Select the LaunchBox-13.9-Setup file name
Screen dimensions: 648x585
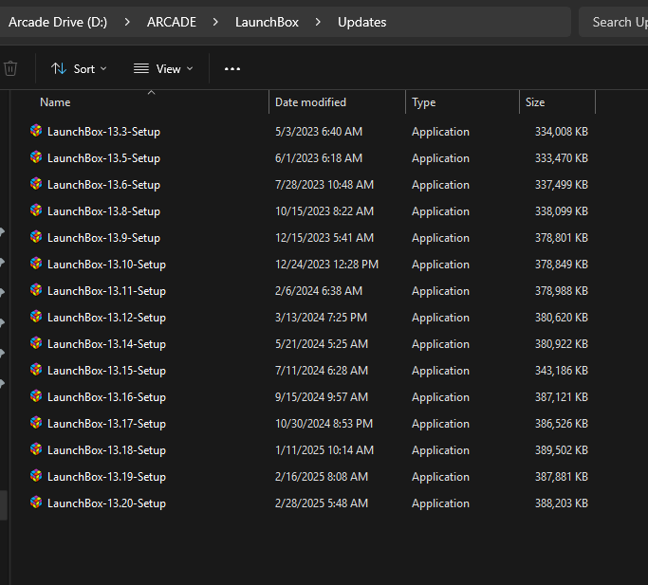[103, 238]
